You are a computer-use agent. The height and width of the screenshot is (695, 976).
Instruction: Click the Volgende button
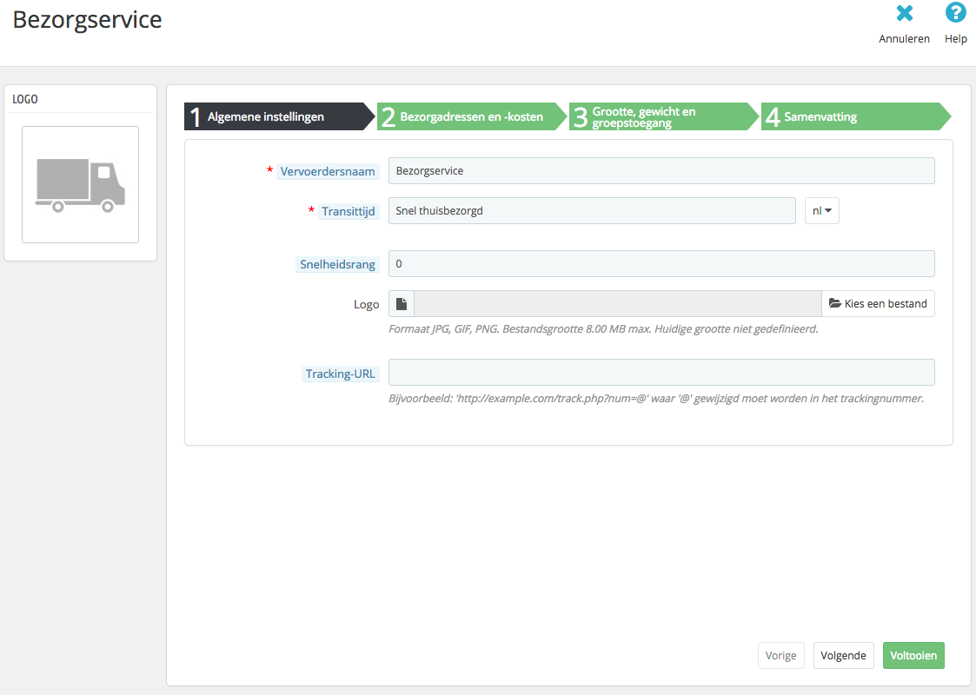[x=843, y=655]
